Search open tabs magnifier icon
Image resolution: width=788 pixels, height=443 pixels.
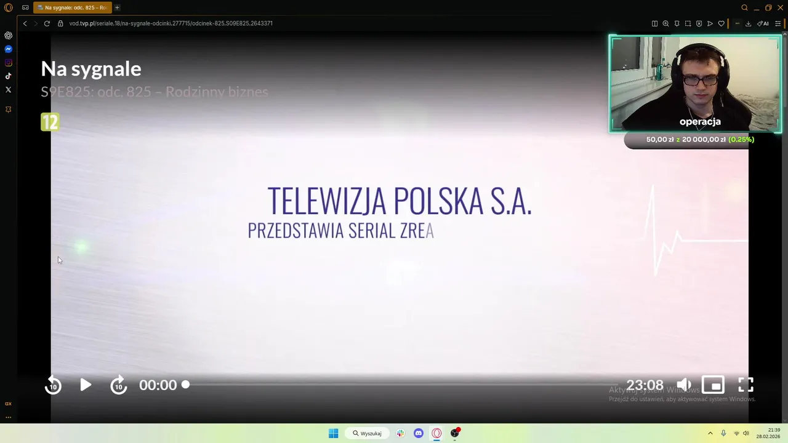coord(744,8)
